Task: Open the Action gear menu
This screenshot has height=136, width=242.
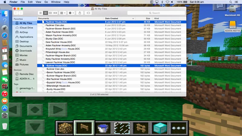Action: [x=71, y=13]
